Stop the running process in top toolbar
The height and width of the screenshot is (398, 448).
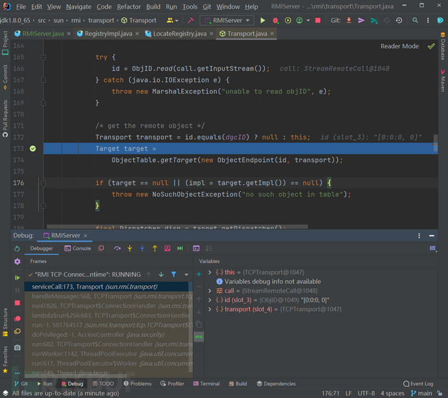317,20
